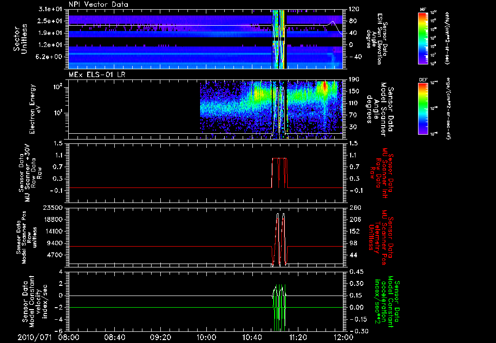Click the 08:00 time axis label
496x343 pixels.
click(69, 336)
